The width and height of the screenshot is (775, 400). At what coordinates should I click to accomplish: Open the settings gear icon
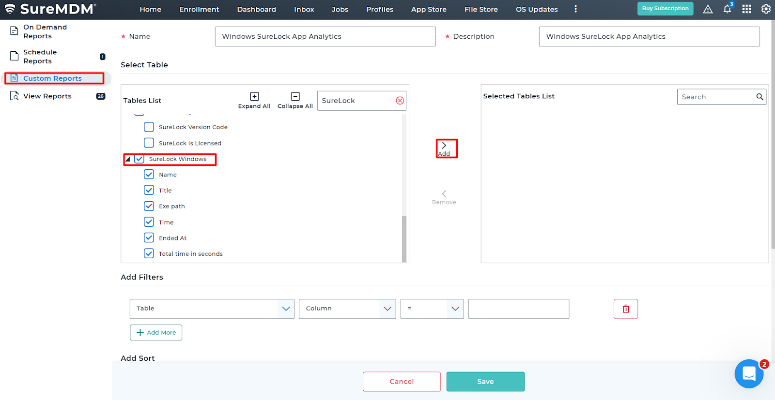coord(766,9)
